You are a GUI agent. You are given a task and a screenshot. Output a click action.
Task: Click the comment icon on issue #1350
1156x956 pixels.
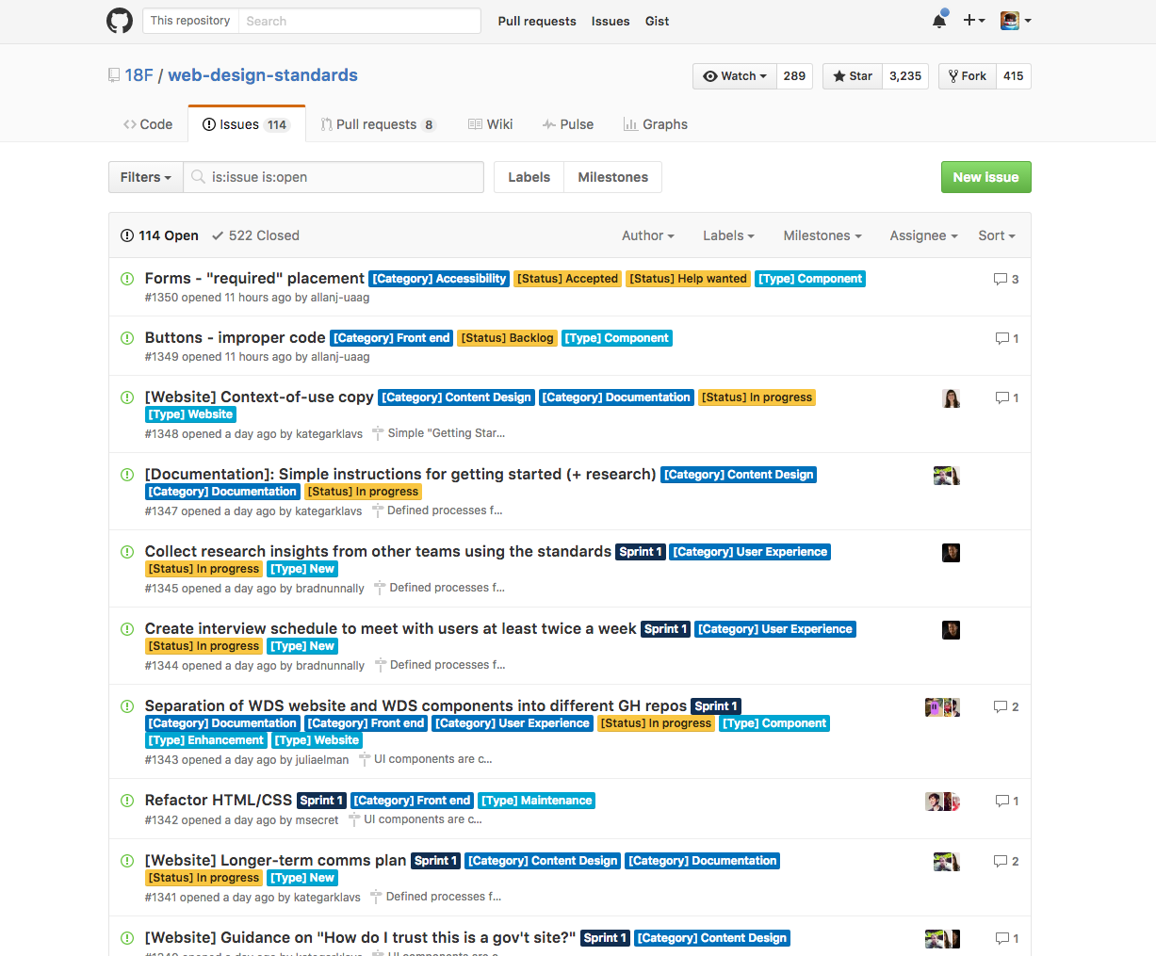point(1001,279)
